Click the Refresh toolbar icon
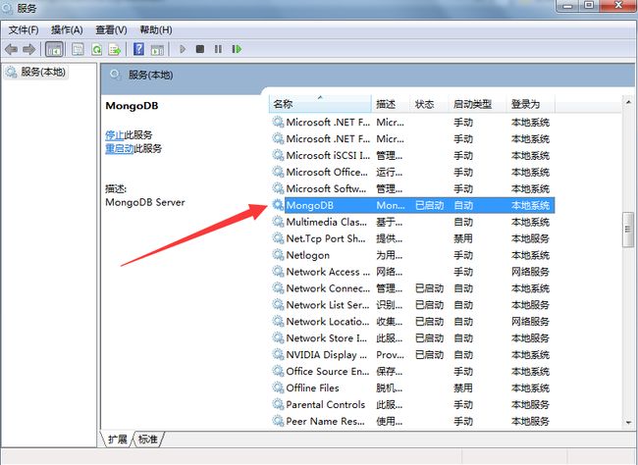Viewport: 638px width, 465px height. 97,50
